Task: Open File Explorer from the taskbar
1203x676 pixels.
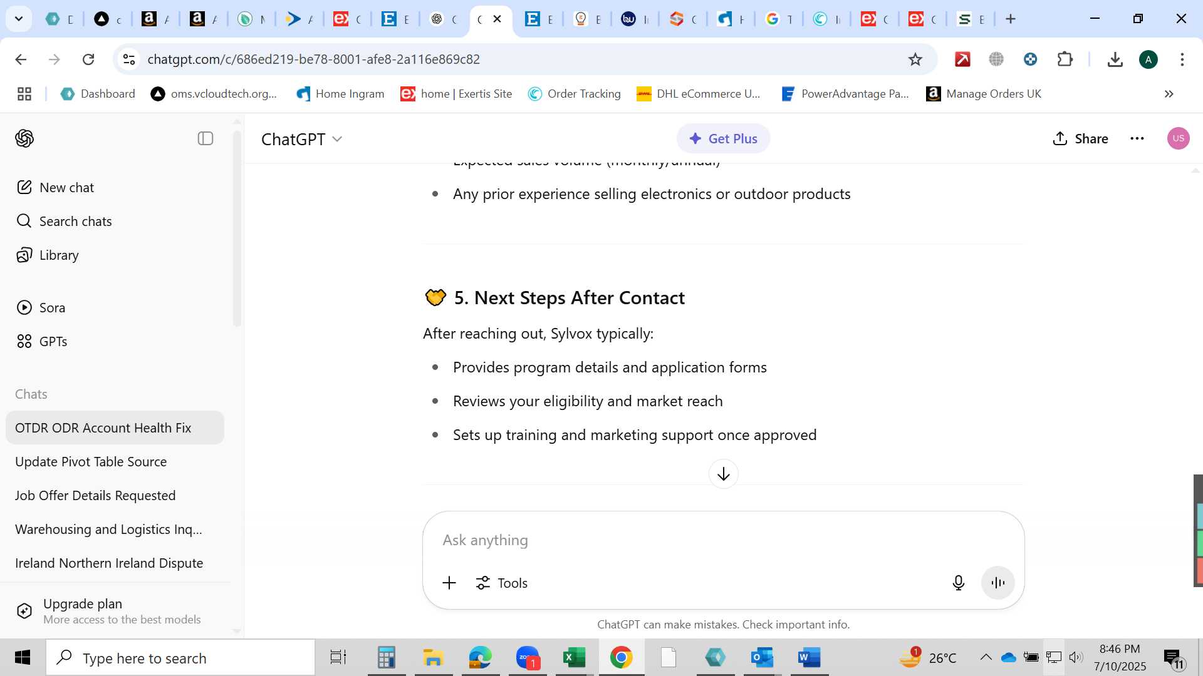Action: point(433,657)
